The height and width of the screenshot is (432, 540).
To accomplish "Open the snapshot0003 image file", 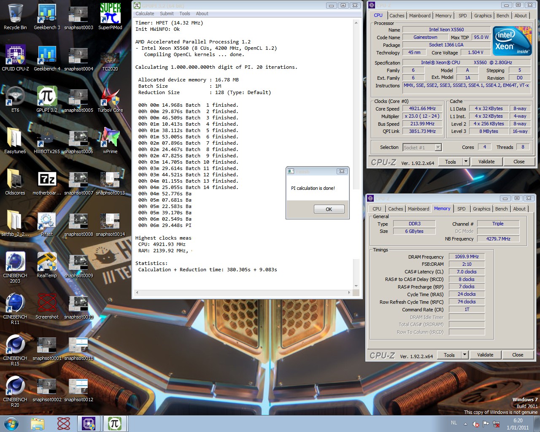I will tap(78, 17).
